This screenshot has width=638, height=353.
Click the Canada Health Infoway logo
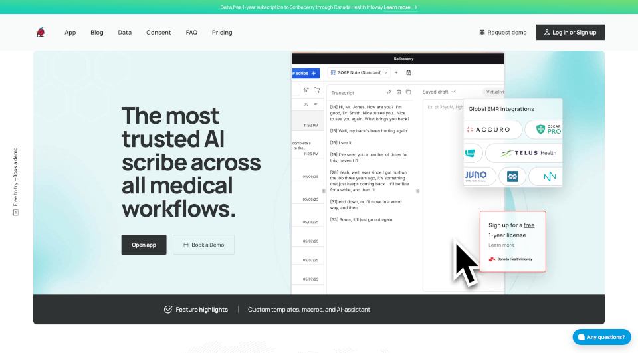510,259
